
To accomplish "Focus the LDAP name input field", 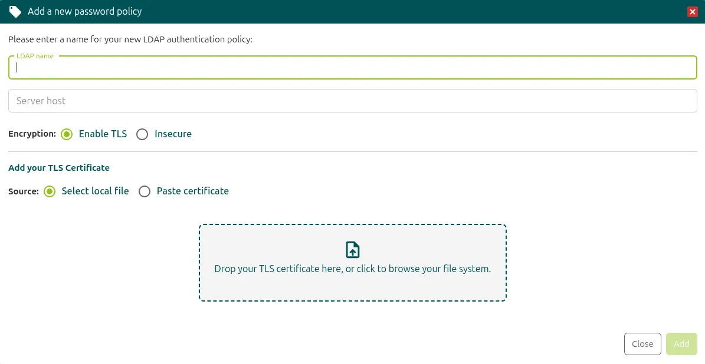I will [x=353, y=67].
